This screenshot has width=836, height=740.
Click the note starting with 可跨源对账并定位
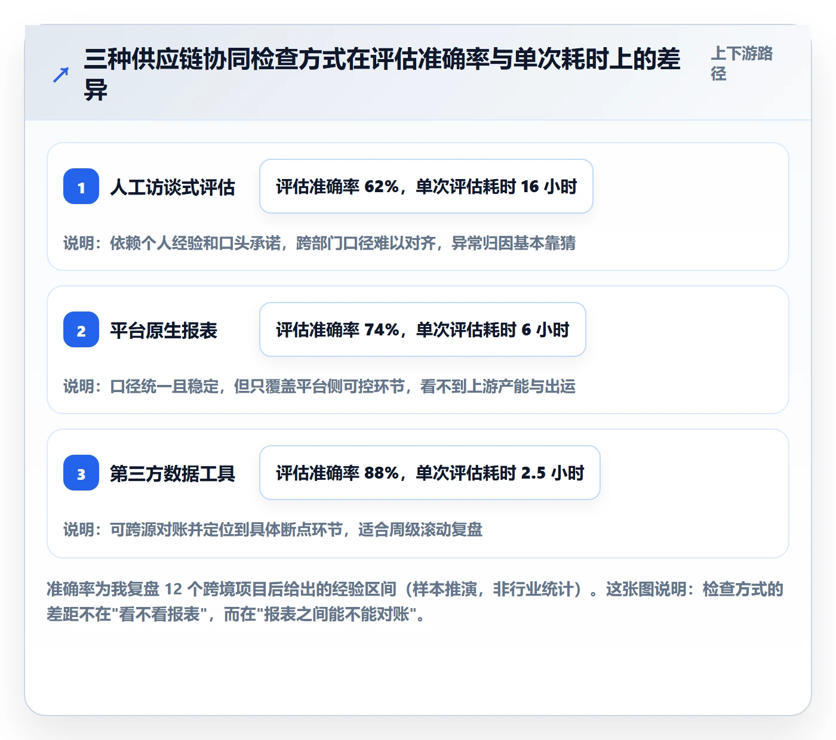pos(273,530)
